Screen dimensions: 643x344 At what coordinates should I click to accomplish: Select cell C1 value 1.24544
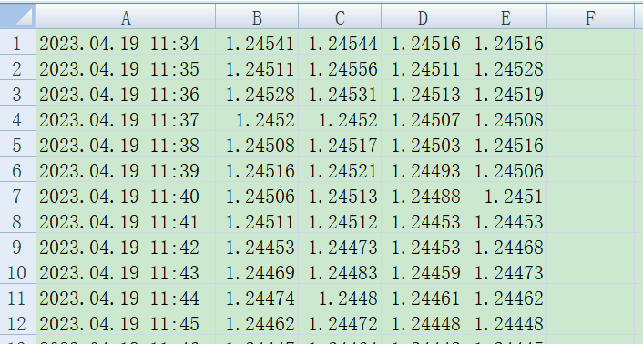click(x=340, y=42)
